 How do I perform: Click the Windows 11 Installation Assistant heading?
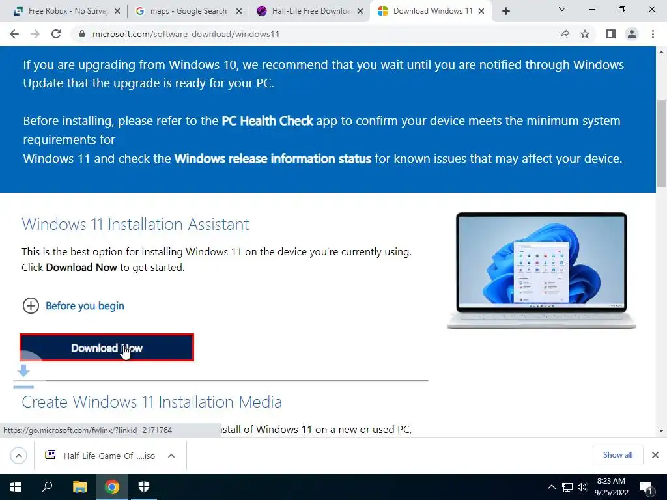pyautogui.click(x=135, y=224)
